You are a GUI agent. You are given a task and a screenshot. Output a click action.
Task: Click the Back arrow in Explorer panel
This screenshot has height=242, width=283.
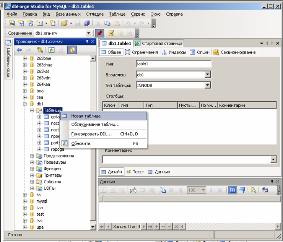coord(19,50)
